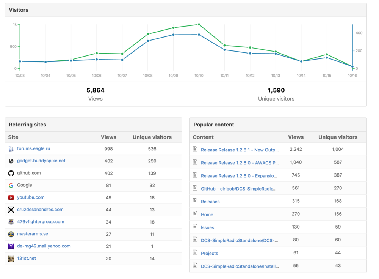Open the de-mg42.mail.yahoo.com link
Image resolution: width=379 pixels, height=279 pixels.
pos(44,246)
